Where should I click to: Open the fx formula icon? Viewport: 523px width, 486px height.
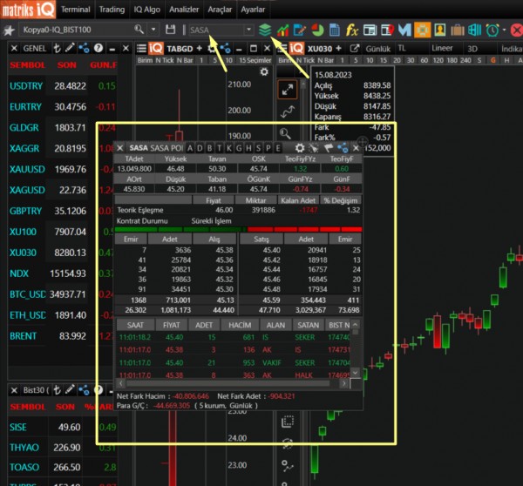pos(352,30)
